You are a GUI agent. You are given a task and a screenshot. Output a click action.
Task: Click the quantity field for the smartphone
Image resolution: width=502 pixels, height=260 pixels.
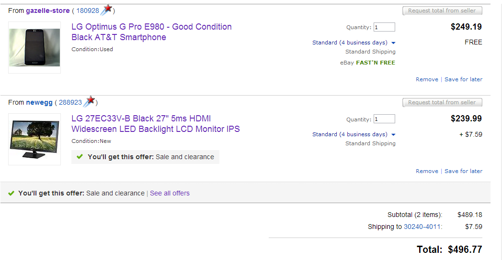point(384,27)
